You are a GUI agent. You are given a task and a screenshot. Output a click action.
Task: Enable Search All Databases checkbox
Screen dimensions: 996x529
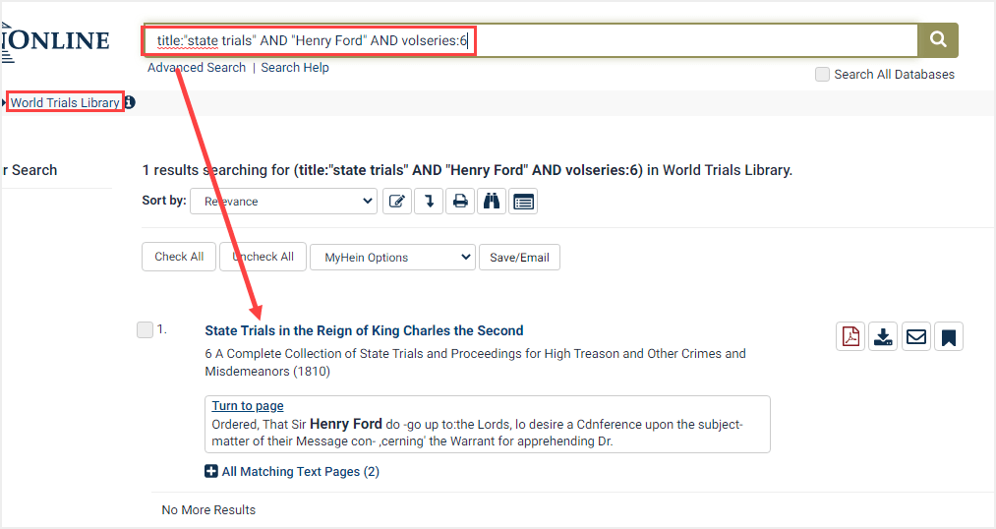[x=822, y=75]
